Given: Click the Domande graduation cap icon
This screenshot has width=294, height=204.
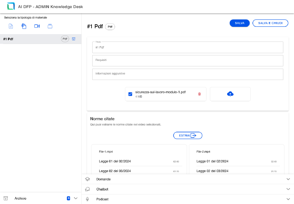Looking at the screenshot, I should pos(87,179).
